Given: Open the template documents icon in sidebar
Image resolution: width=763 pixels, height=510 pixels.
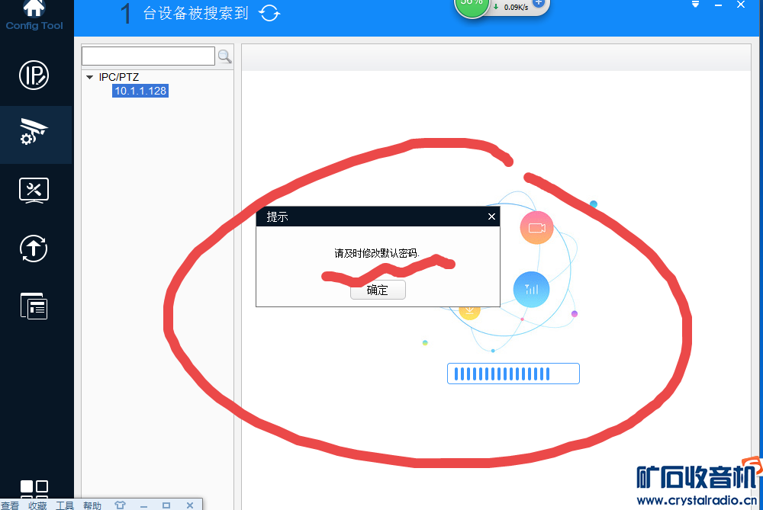Looking at the screenshot, I should coord(34,306).
